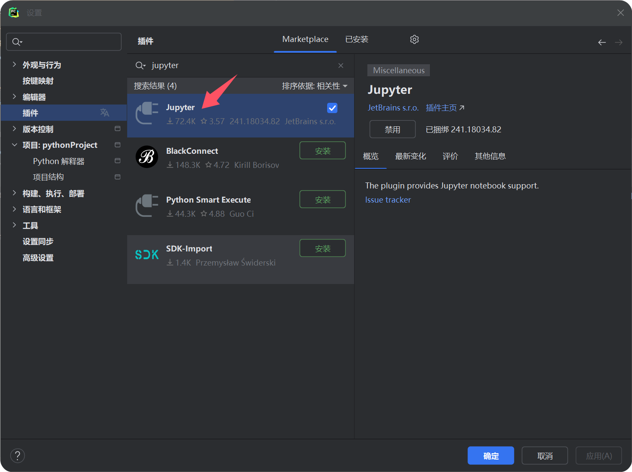The width and height of the screenshot is (632, 472).
Task: Navigate back with the left arrow
Action: (602, 42)
